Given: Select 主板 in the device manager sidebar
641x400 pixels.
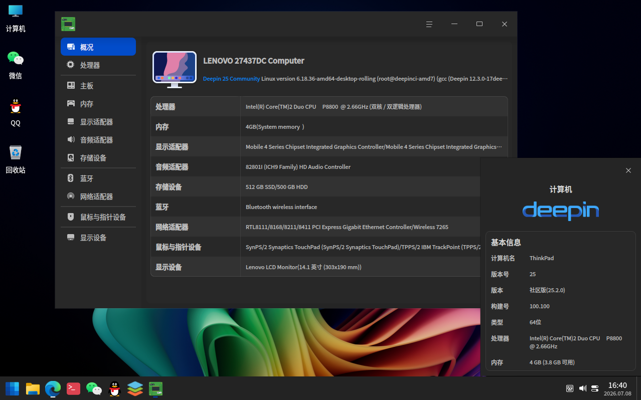Looking at the screenshot, I should [98, 86].
